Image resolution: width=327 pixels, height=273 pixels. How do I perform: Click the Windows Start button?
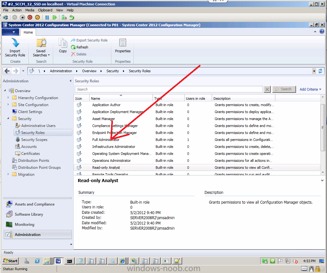coord(11,261)
